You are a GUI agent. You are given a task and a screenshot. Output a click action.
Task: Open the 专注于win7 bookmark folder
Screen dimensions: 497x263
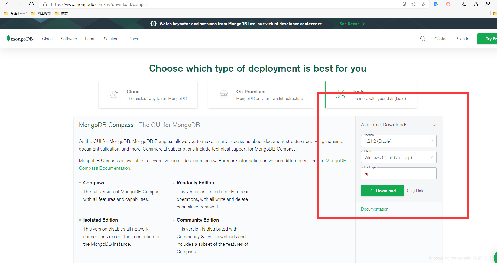[15, 13]
